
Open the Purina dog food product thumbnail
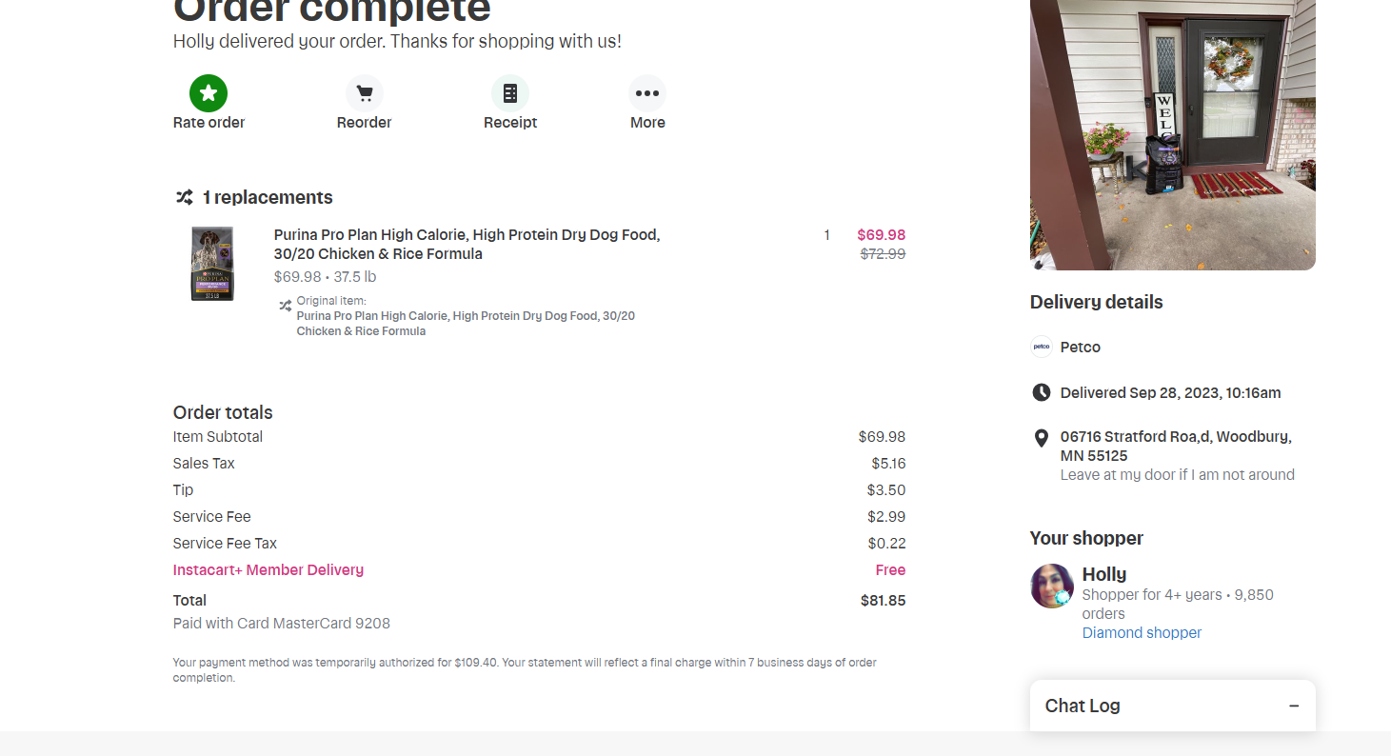(212, 264)
